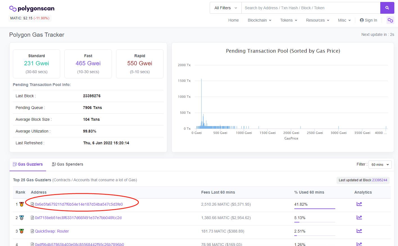Open analytics chart icon for QuickSwap: Router
Viewport: 398px width, 246px height.
click(x=359, y=231)
